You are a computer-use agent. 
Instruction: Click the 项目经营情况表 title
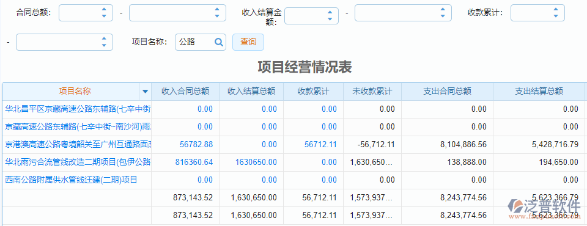pyautogui.click(x=305, y=67)
